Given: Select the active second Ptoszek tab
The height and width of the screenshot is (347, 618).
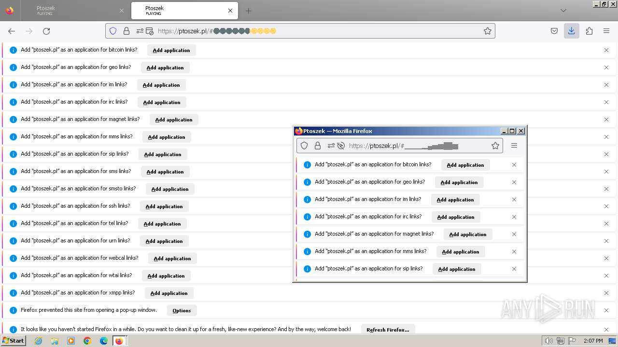Looking at the screenshot, I should coord(183,11).
